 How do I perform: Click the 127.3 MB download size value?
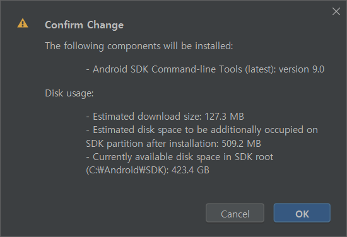[x=224, y=117]
